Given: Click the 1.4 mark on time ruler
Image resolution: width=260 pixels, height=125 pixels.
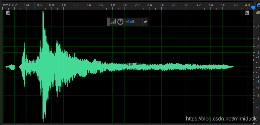Looking at the screenshot, I should click(88, 5).
